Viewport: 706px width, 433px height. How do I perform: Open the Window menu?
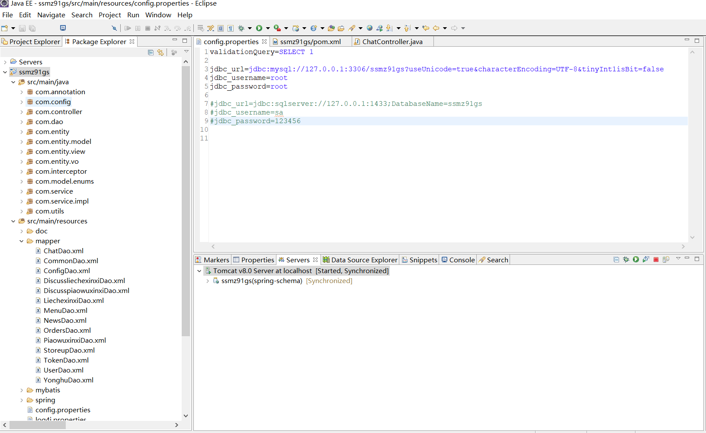click(158, 15)
